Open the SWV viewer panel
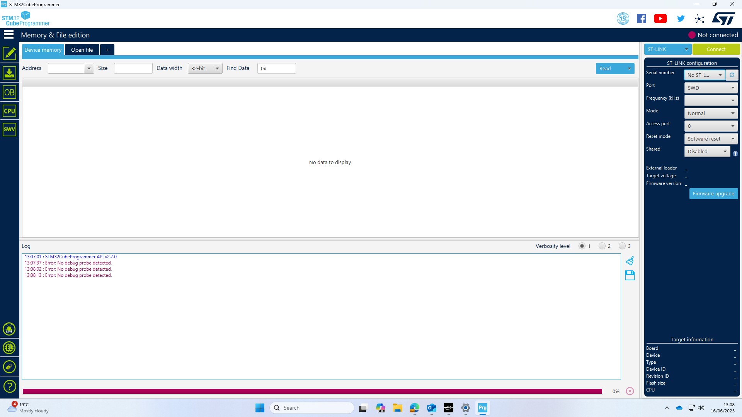 point(9,129)
